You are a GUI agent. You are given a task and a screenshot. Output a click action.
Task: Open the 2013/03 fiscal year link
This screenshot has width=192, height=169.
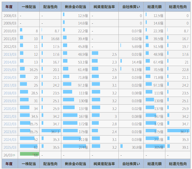click(10, 54)
